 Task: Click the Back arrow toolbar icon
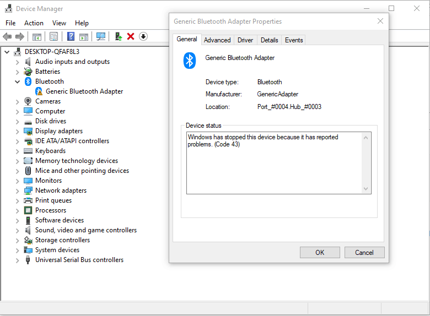tap(7, 36)
